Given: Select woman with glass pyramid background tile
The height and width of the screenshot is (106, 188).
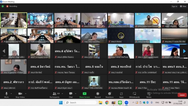Looking at the screenshot, I should [94, 36].
